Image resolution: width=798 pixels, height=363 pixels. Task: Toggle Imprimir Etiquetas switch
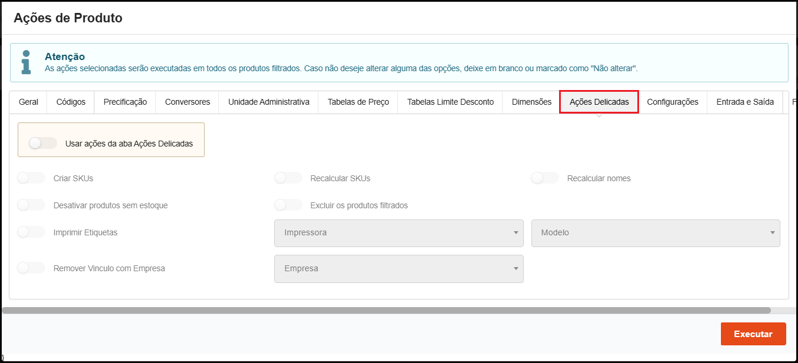pos(31,232)
